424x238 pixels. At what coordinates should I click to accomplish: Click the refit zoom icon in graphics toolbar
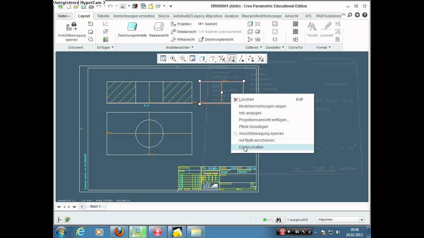(163, 59)
